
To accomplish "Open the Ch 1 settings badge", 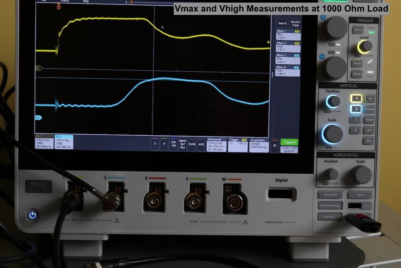I will click(44, 142).
